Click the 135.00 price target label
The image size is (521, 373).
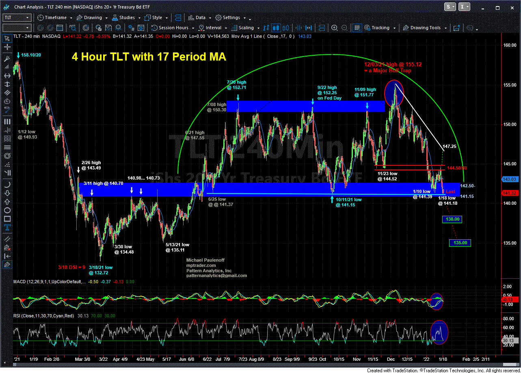[x=460, y=243]
